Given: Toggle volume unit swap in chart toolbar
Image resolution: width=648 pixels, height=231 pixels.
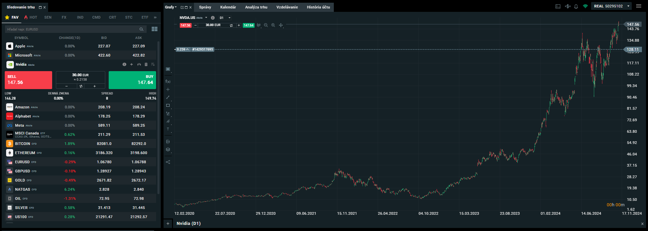Looking at the screenshot, I should 231,25.
